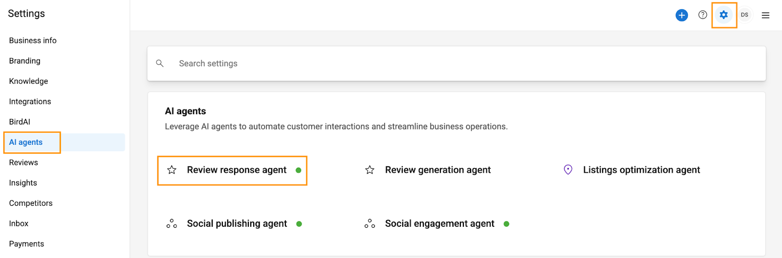Go to Insights settings
The height and width of the screenshot is (258, 782).
point(23,183)
